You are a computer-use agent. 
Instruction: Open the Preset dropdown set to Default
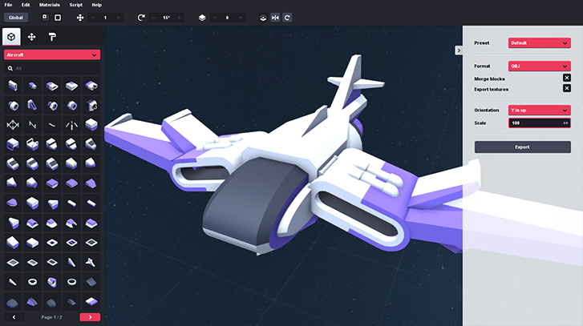(538, 42)
